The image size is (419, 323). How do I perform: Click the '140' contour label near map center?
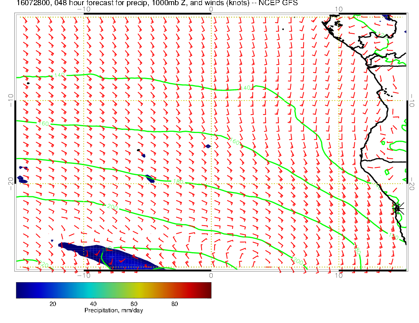click(245, 88)
